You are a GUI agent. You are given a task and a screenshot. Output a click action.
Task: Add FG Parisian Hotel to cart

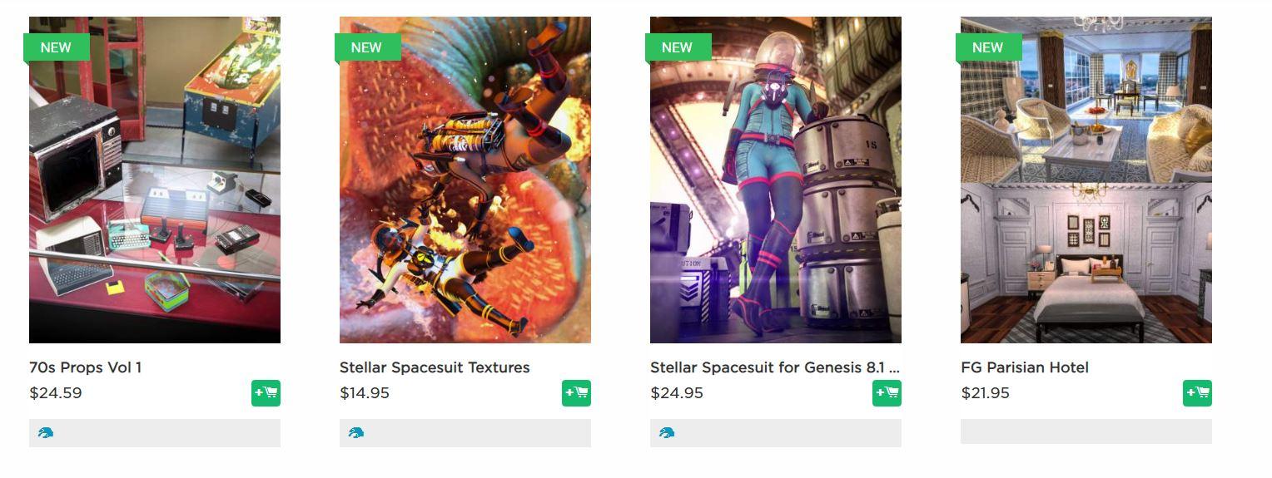(x=1197, y=393)
